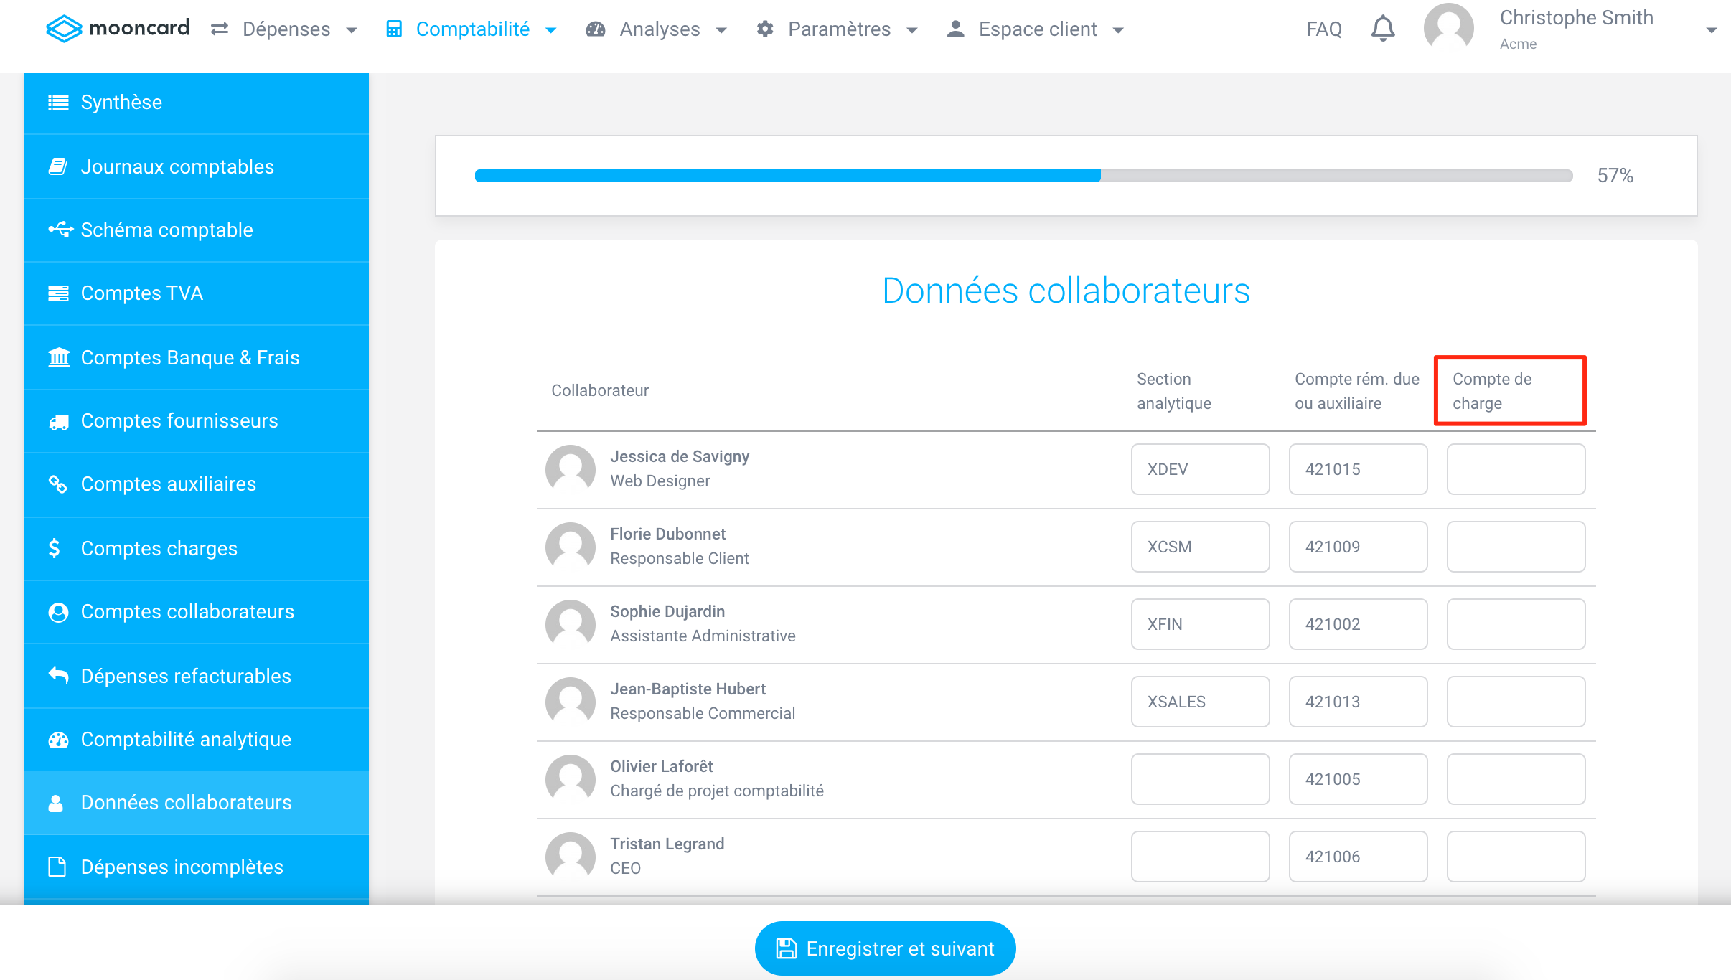Viewport: 1731px width, 980px height.
Task: Click the Enregistrer et suivant button
Action: 885,948
